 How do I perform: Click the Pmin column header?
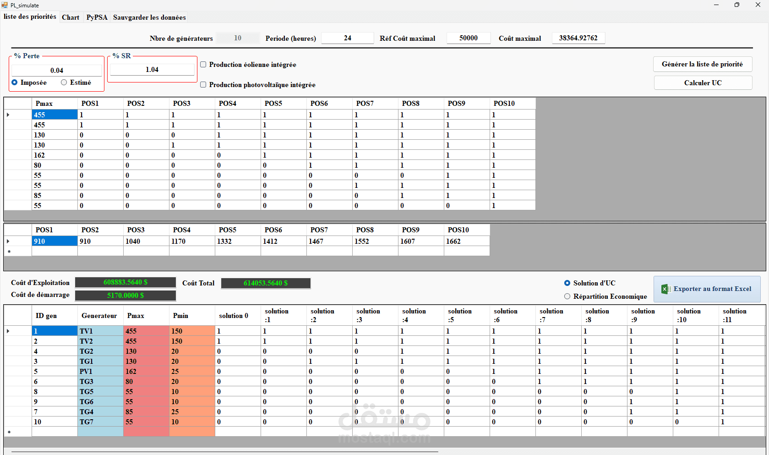click(x=192, y=316)
